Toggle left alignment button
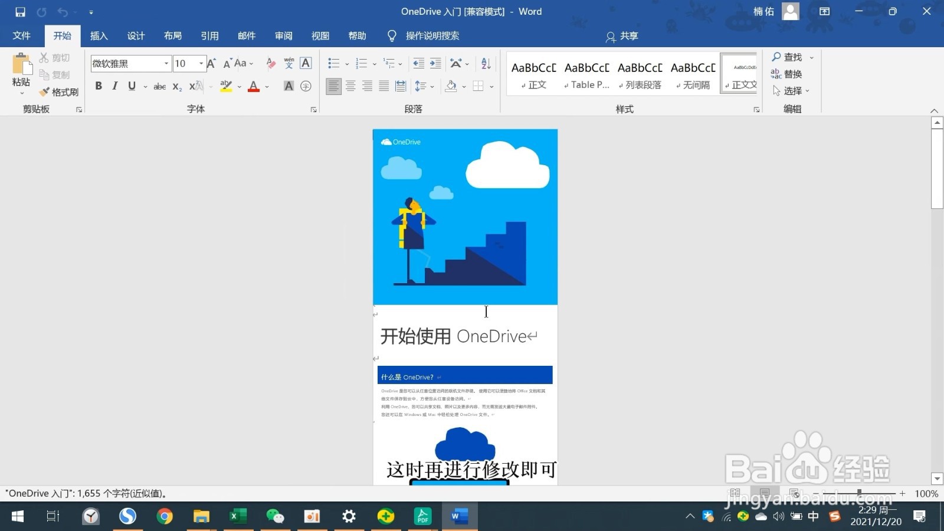The width and height of the screenshot is (944, 531). (x=333, y=86)
